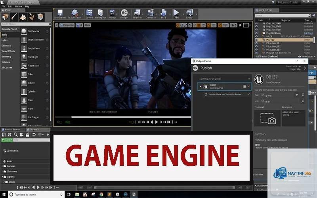Toggle visibility eye for PS_outside_db3 actor
This screenshot has width=317, height=198.
tap(256, 49)
